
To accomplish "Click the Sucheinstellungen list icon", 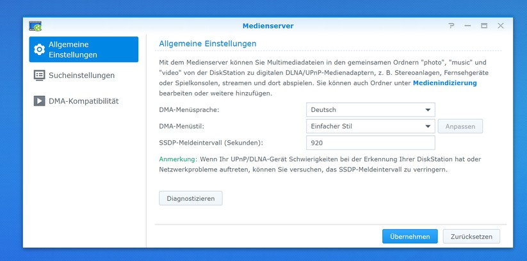I will tap(39, 75).
